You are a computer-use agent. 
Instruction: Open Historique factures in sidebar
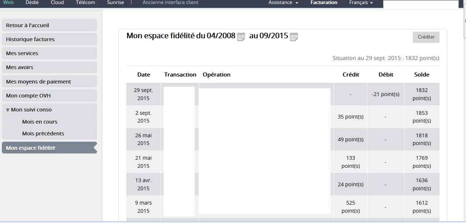[49, 39]
